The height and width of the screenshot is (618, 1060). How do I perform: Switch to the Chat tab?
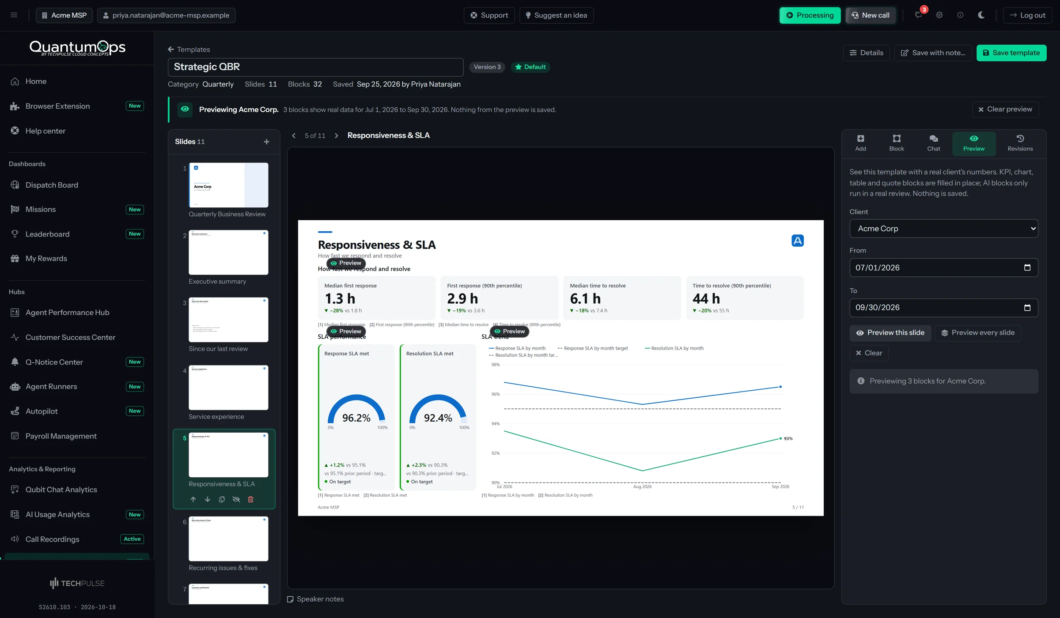click(934, 143)
